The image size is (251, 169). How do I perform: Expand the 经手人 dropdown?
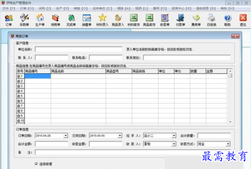174,136
